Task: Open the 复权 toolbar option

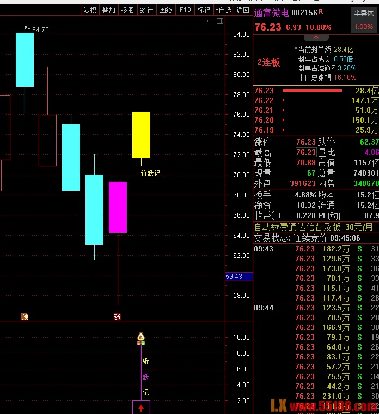Action: tap(90, 10)
